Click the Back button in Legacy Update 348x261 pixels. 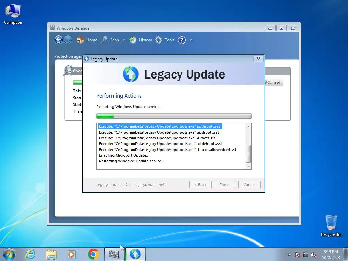point(201,185)
